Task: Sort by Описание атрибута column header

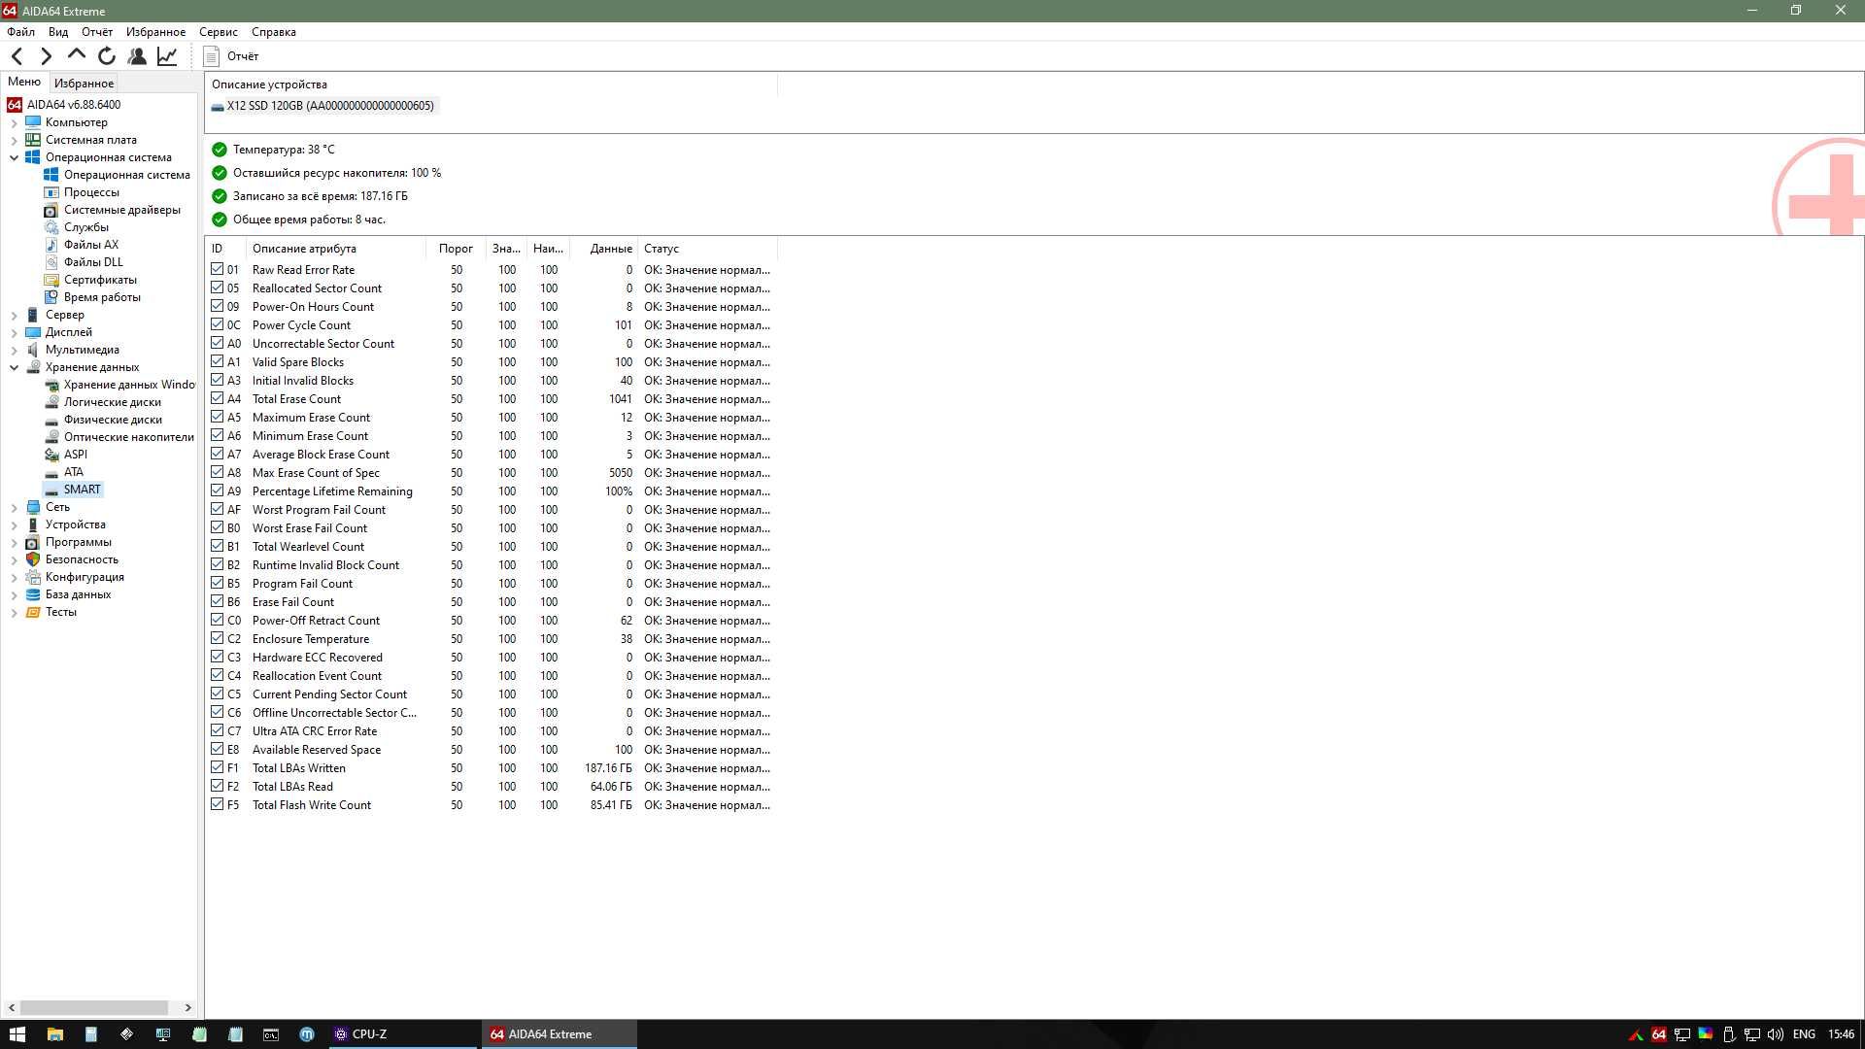Action: pyautogui.click(x=335, y=249)
